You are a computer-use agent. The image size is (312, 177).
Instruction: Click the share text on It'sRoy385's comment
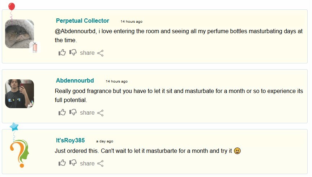pos(87,164)
